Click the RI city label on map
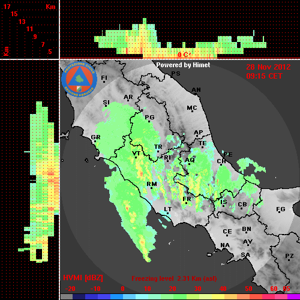 point(167,158)
